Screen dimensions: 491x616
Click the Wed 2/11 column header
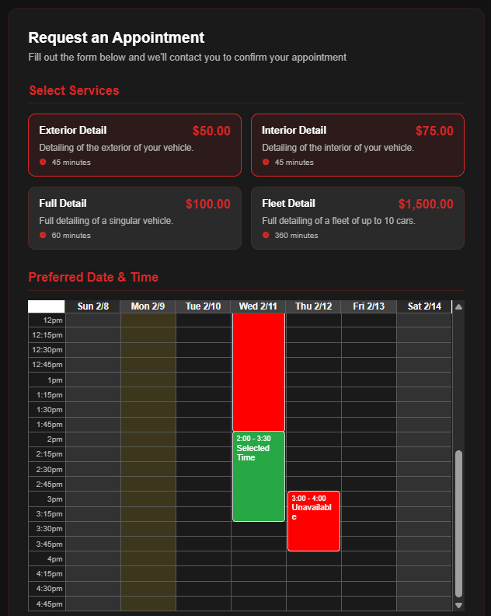[258, 306]
